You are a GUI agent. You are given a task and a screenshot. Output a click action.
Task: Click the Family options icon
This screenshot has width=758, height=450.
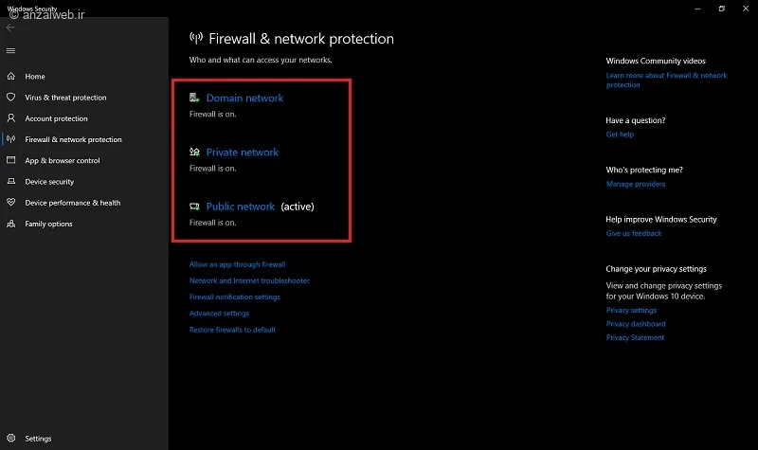pyautogui.click(x=10, y=224)
